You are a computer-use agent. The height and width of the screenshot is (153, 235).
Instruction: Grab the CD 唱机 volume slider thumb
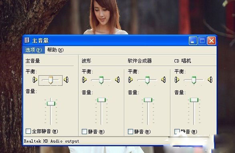coord(194,100)
